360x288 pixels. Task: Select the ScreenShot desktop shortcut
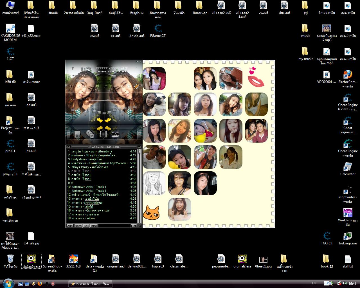coord(52,264)
